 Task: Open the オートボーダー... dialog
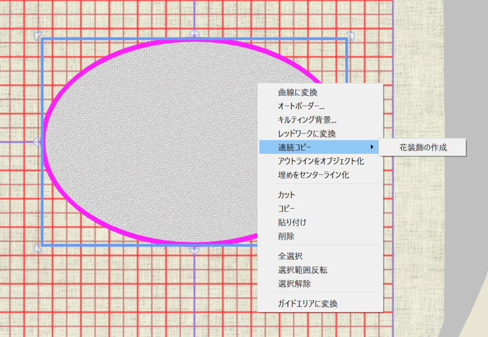coord(301,106)
